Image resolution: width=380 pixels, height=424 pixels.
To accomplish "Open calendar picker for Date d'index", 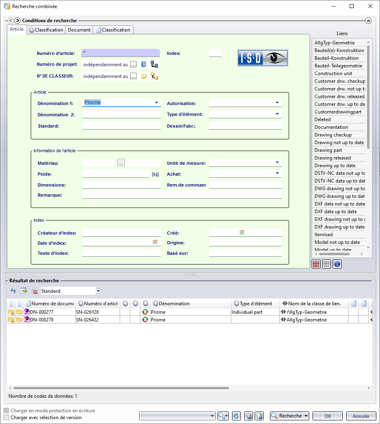I will coord(155,242).
